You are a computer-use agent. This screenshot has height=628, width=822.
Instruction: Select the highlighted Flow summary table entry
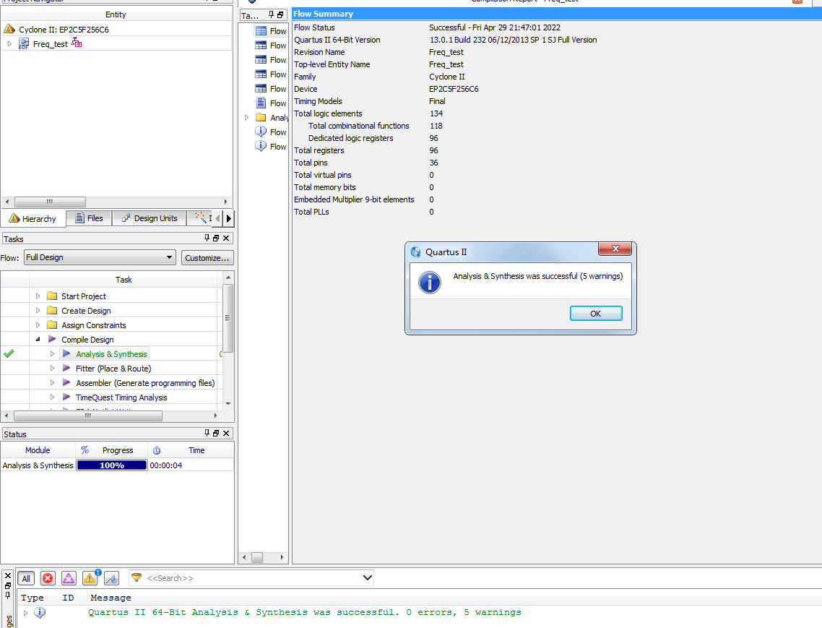coord(271,31)
